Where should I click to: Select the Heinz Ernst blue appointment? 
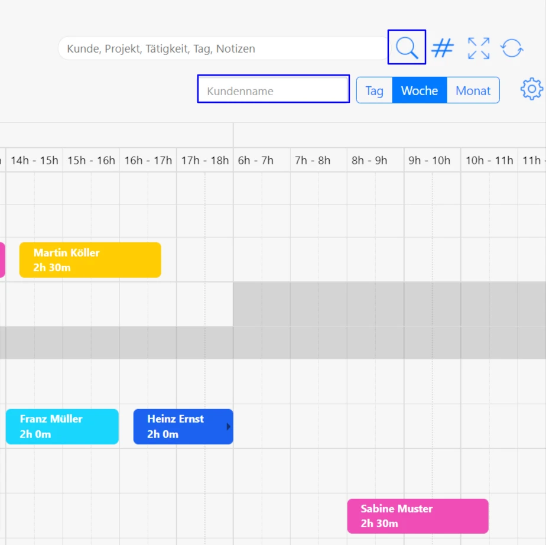coord(180,427)
